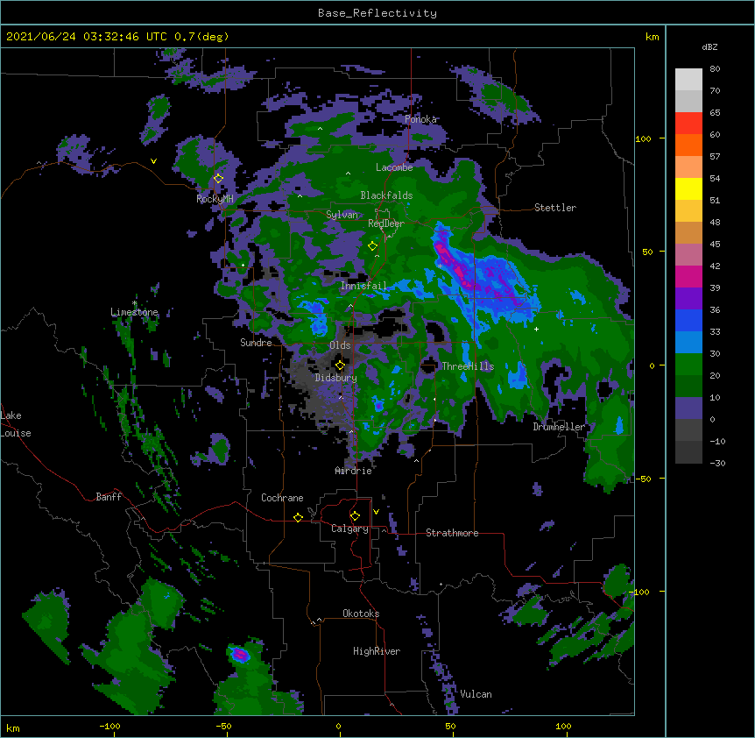Click the yellow diamond marker at Olds

(x=340, y=365)
